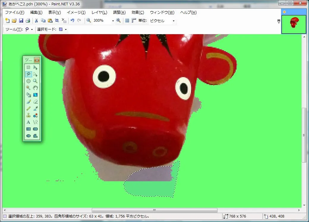Viewport: 309px width, 222px height.
Task: Choose the Paint Bucket tool
Action: [x=29, y=95]
